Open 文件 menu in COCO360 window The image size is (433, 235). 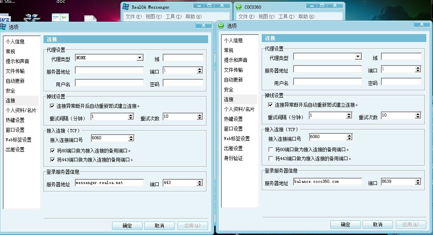tap(246, 16)
